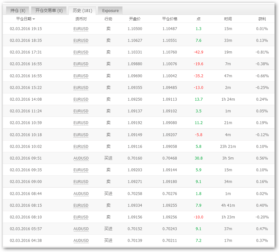The width and height of the screenshot is (279, 252).
Task: Click the open price 0.70160
Action: [135, 158]
